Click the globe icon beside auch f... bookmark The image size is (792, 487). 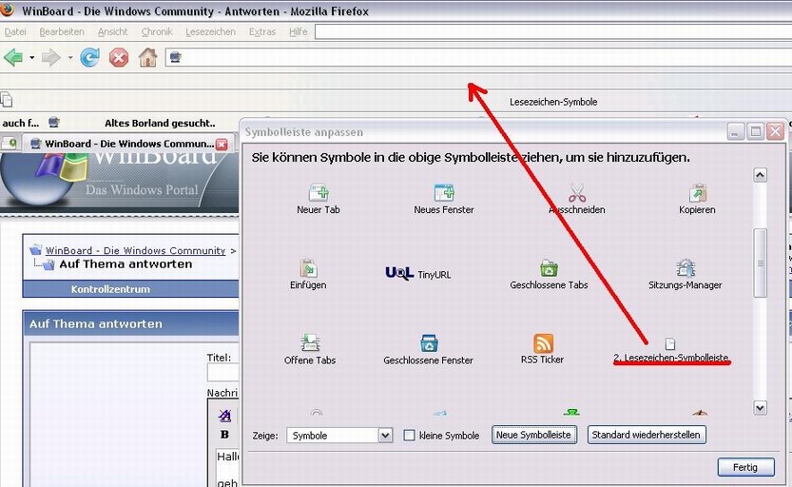54,123
